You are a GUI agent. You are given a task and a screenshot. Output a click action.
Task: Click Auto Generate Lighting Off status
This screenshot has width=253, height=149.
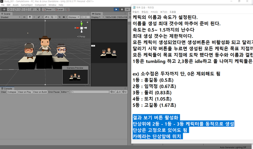(x=233, y=147)
